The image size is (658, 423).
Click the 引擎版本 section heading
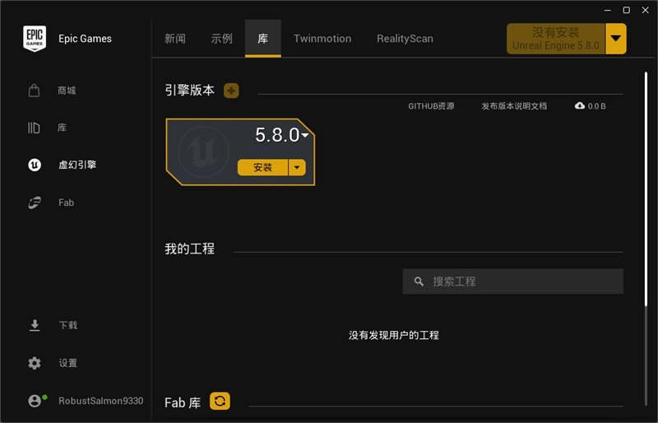click(x=190, y=91)
